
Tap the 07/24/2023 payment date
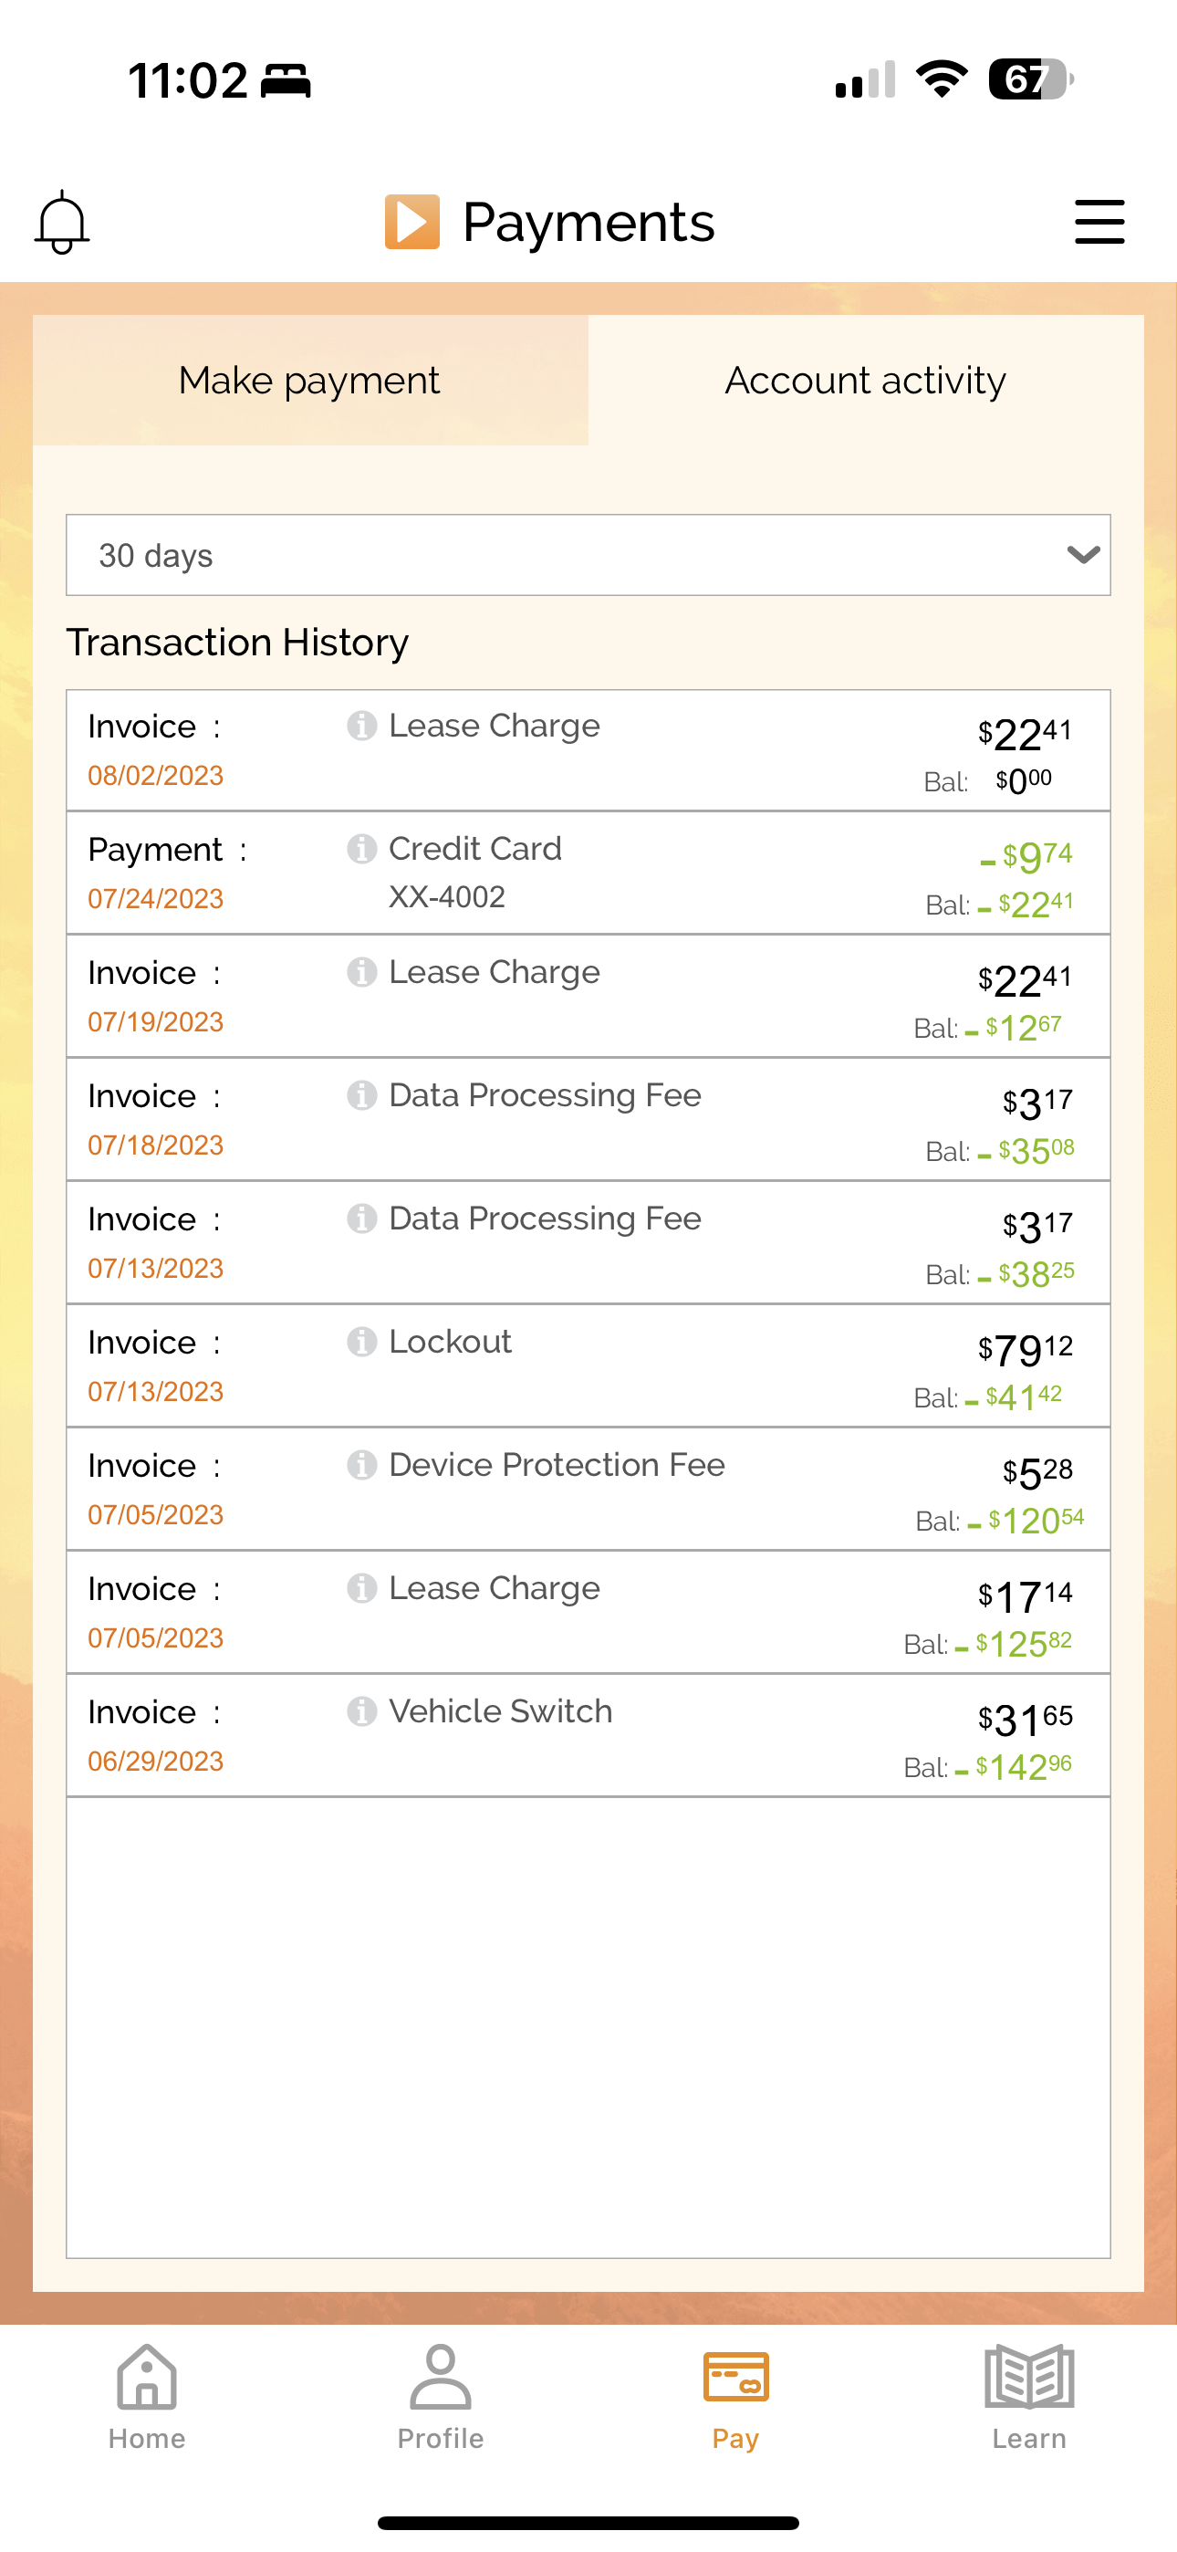155,898
